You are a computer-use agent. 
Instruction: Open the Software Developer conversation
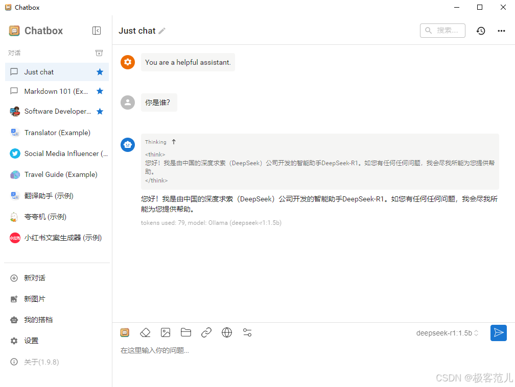pyautogui.click(x=57, y=112)
